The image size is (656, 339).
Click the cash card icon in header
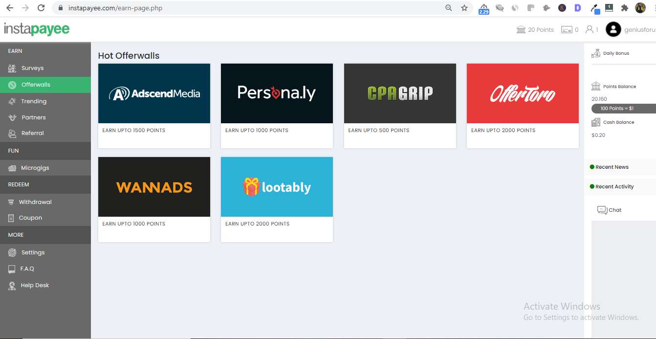[567, 29]
